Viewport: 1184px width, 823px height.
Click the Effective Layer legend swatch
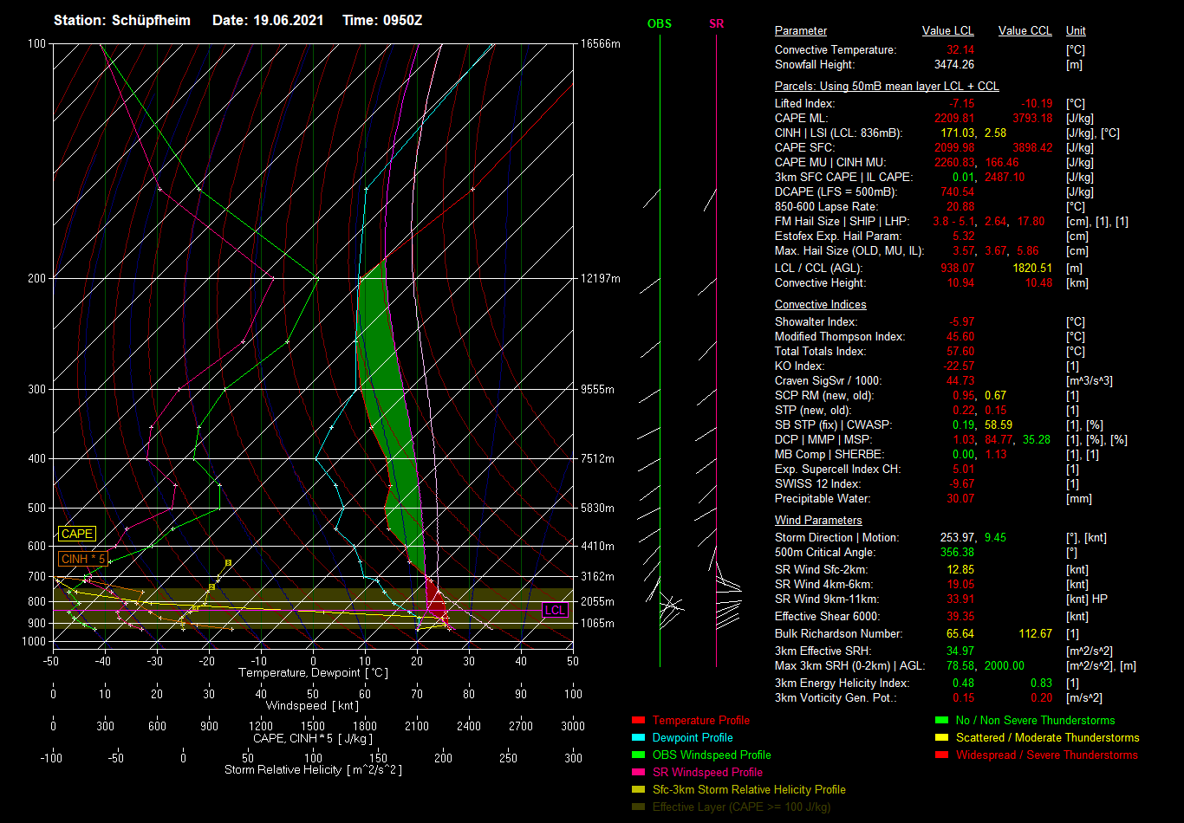point(639,807)
